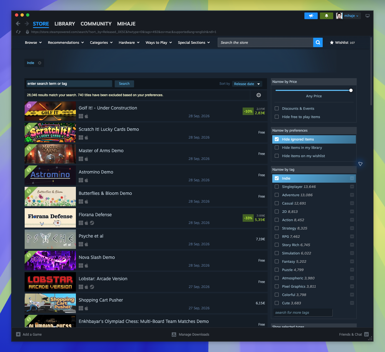Uncheck Hide ignored items

[277, 139]
